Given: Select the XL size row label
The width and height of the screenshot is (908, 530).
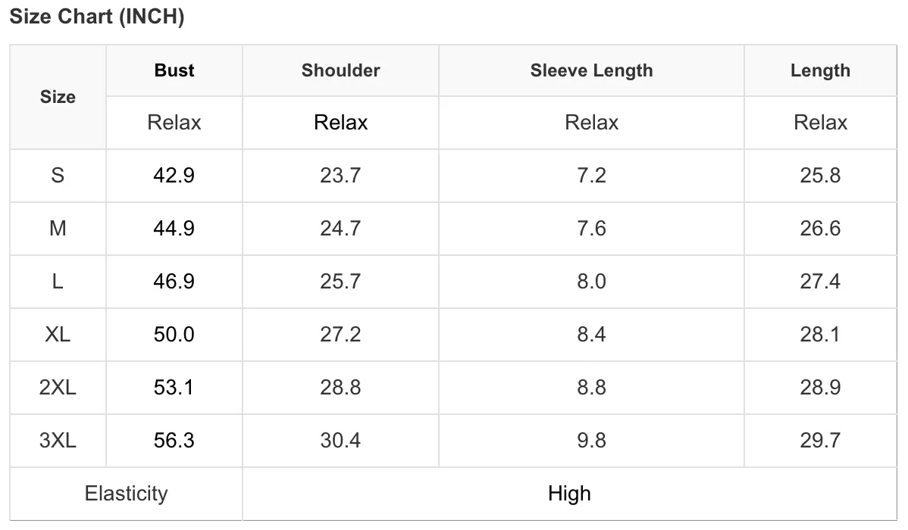Looking at the screenshot, I should point(58,335).
